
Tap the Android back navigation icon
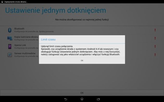coord(66,99)
